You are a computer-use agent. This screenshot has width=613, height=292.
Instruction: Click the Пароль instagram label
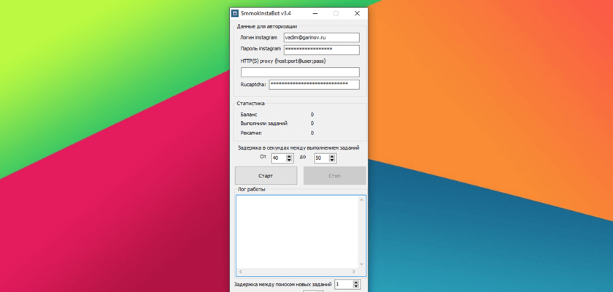tap(261, 48)
